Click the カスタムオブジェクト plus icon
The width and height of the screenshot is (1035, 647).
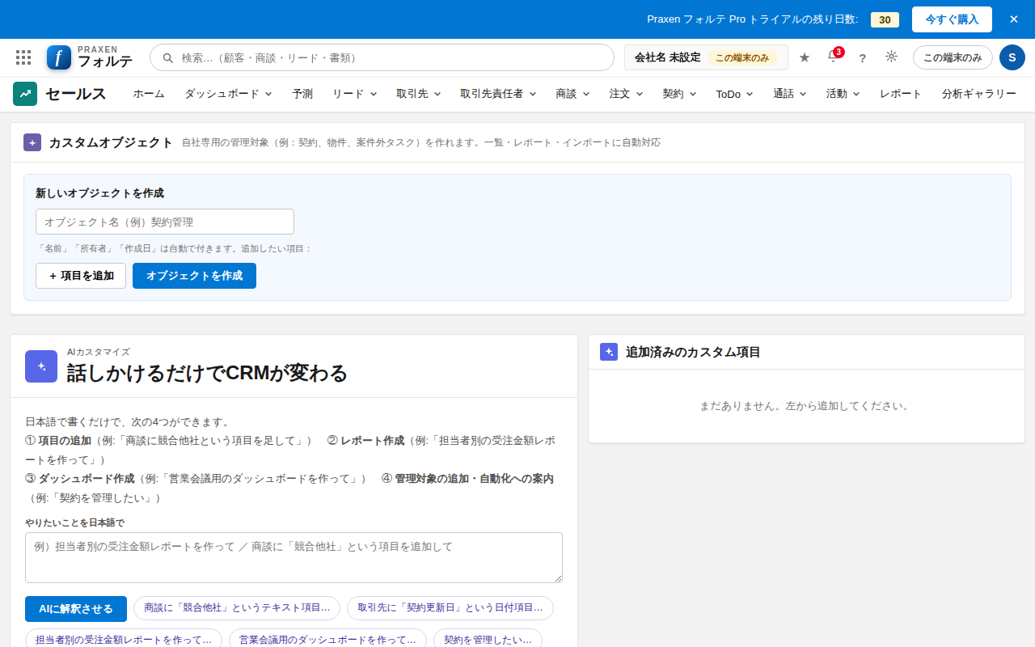[32, 142]
